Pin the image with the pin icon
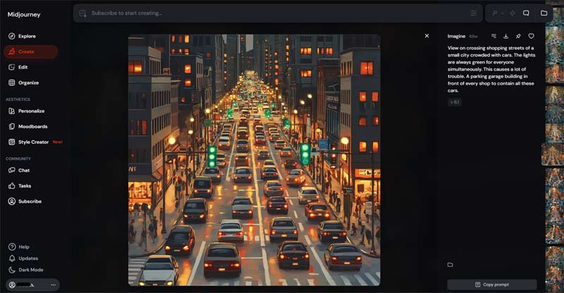Screen dimensions: 564x293 (x=518, y=36)
